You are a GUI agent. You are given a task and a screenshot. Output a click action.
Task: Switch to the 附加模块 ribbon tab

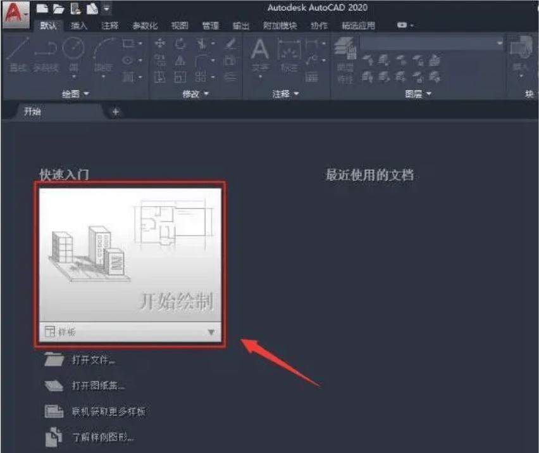(280, 25)
